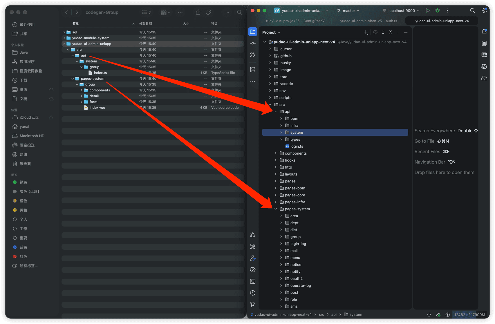Expand the sql folder in Finder

coord(64,32)
